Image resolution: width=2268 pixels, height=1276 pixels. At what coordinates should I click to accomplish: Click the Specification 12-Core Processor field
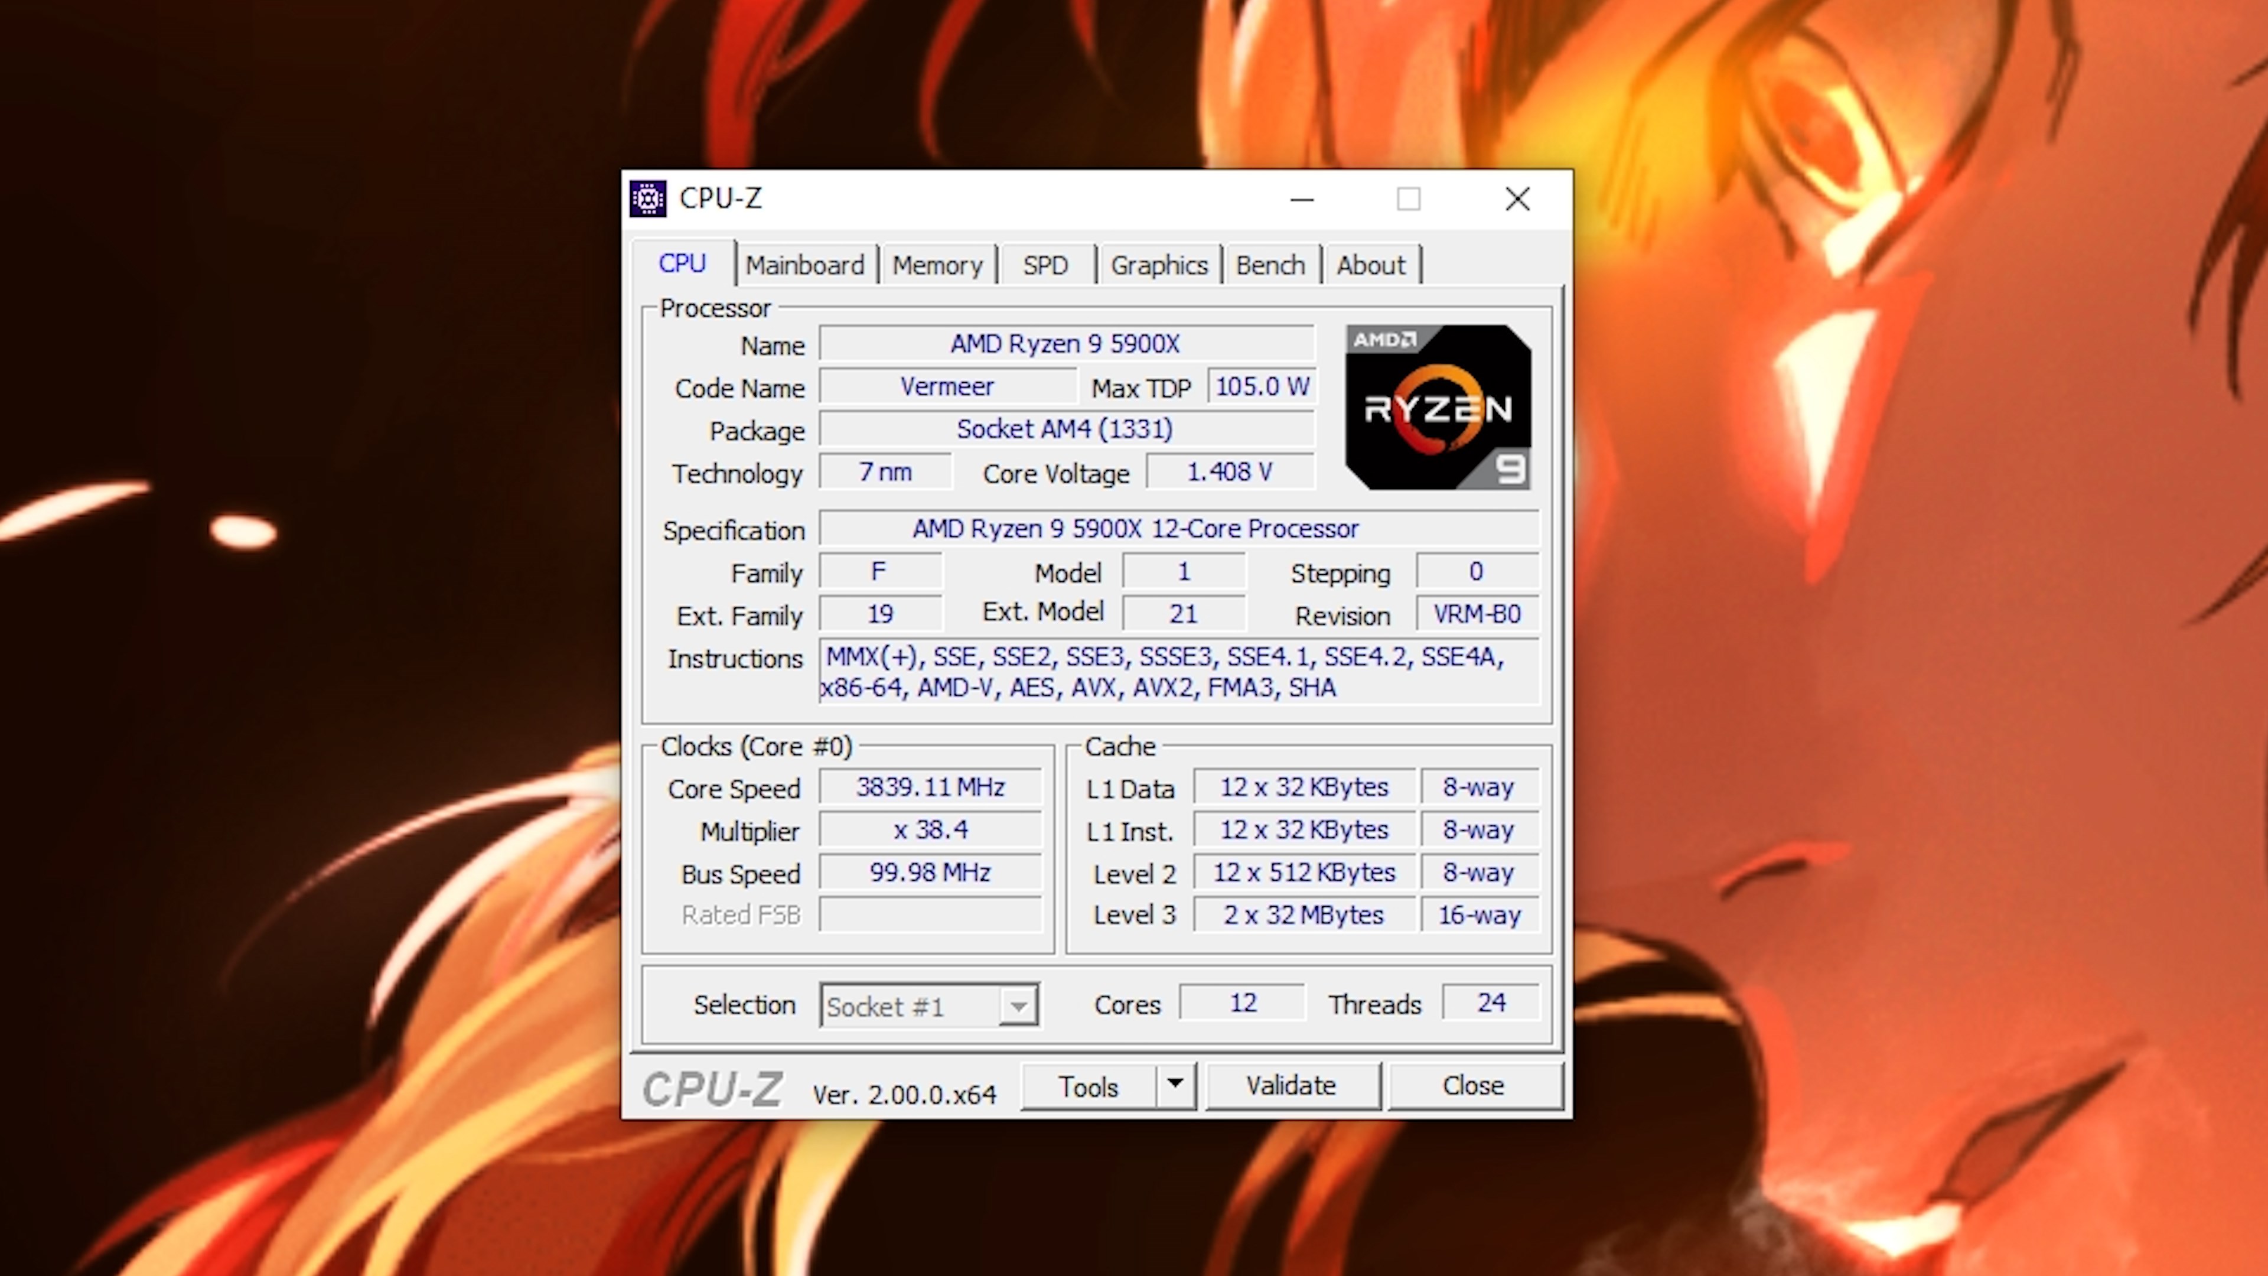click(1179, 528)
